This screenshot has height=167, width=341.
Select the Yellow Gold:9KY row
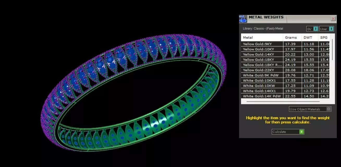coord(285,44)
